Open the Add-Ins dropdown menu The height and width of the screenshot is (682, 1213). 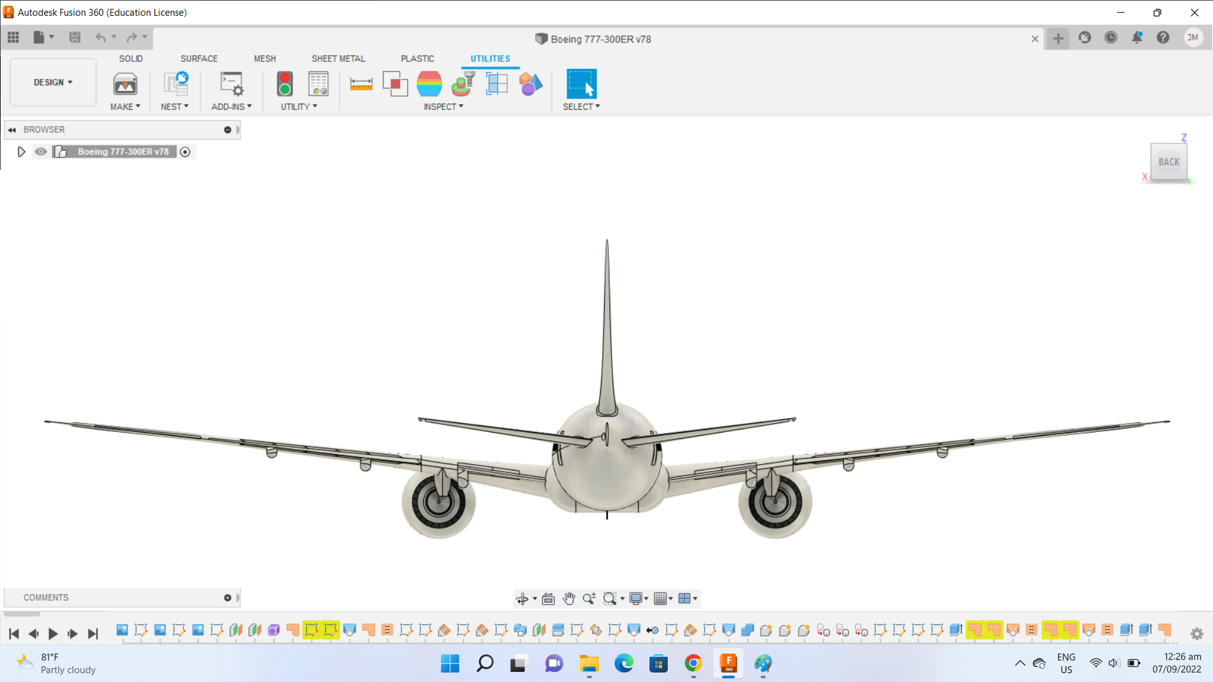coord(231,107)
